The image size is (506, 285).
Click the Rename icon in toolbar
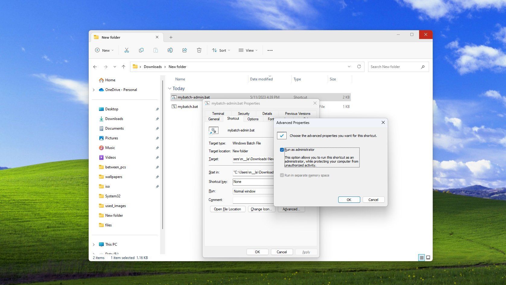(x=170, y=50)
